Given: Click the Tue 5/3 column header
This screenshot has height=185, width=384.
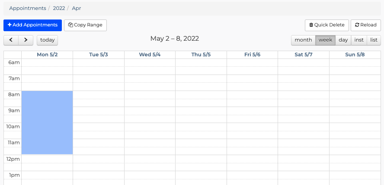Looking at the screenshot, I should 99,55.
